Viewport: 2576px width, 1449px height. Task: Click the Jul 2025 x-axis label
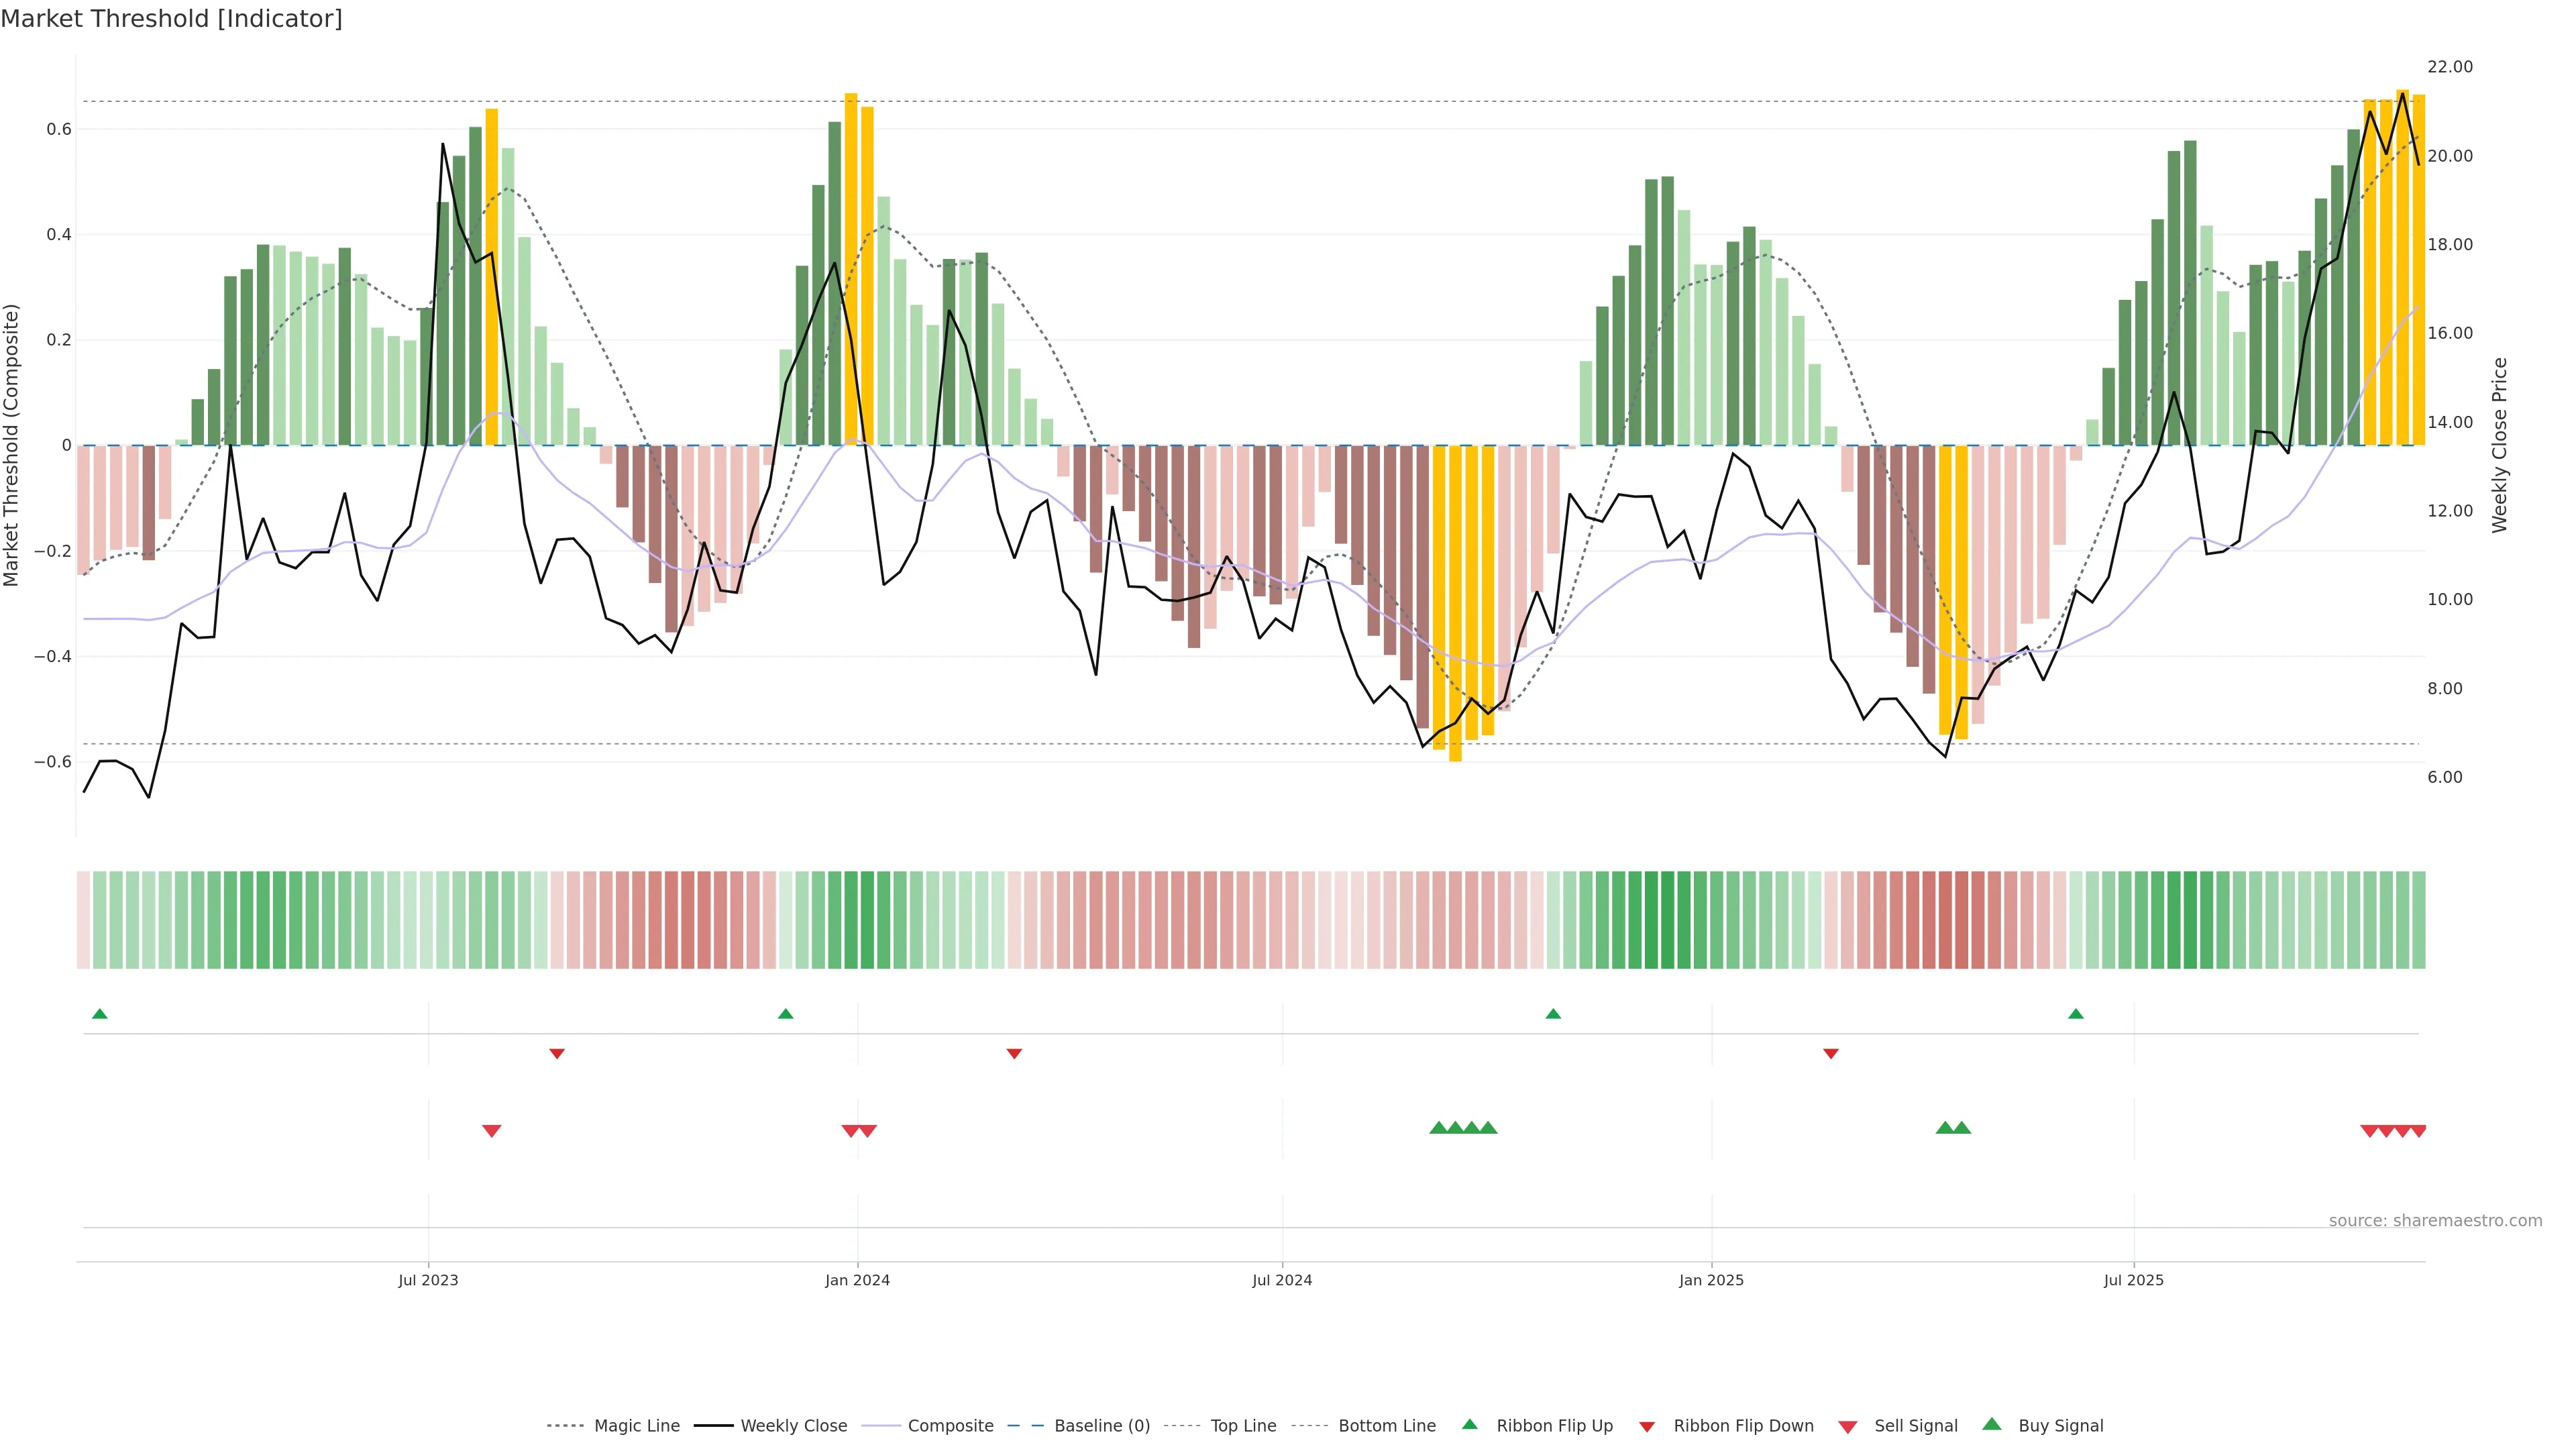[x=2133, y=1281]
